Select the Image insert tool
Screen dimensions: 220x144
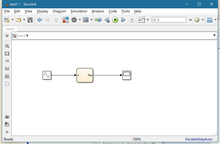(x=7, y=76)
